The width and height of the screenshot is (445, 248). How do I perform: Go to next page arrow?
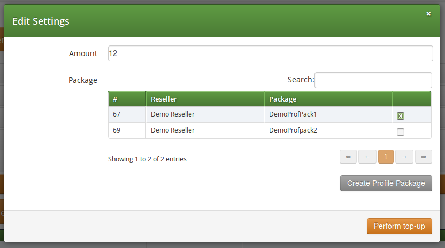404,157
